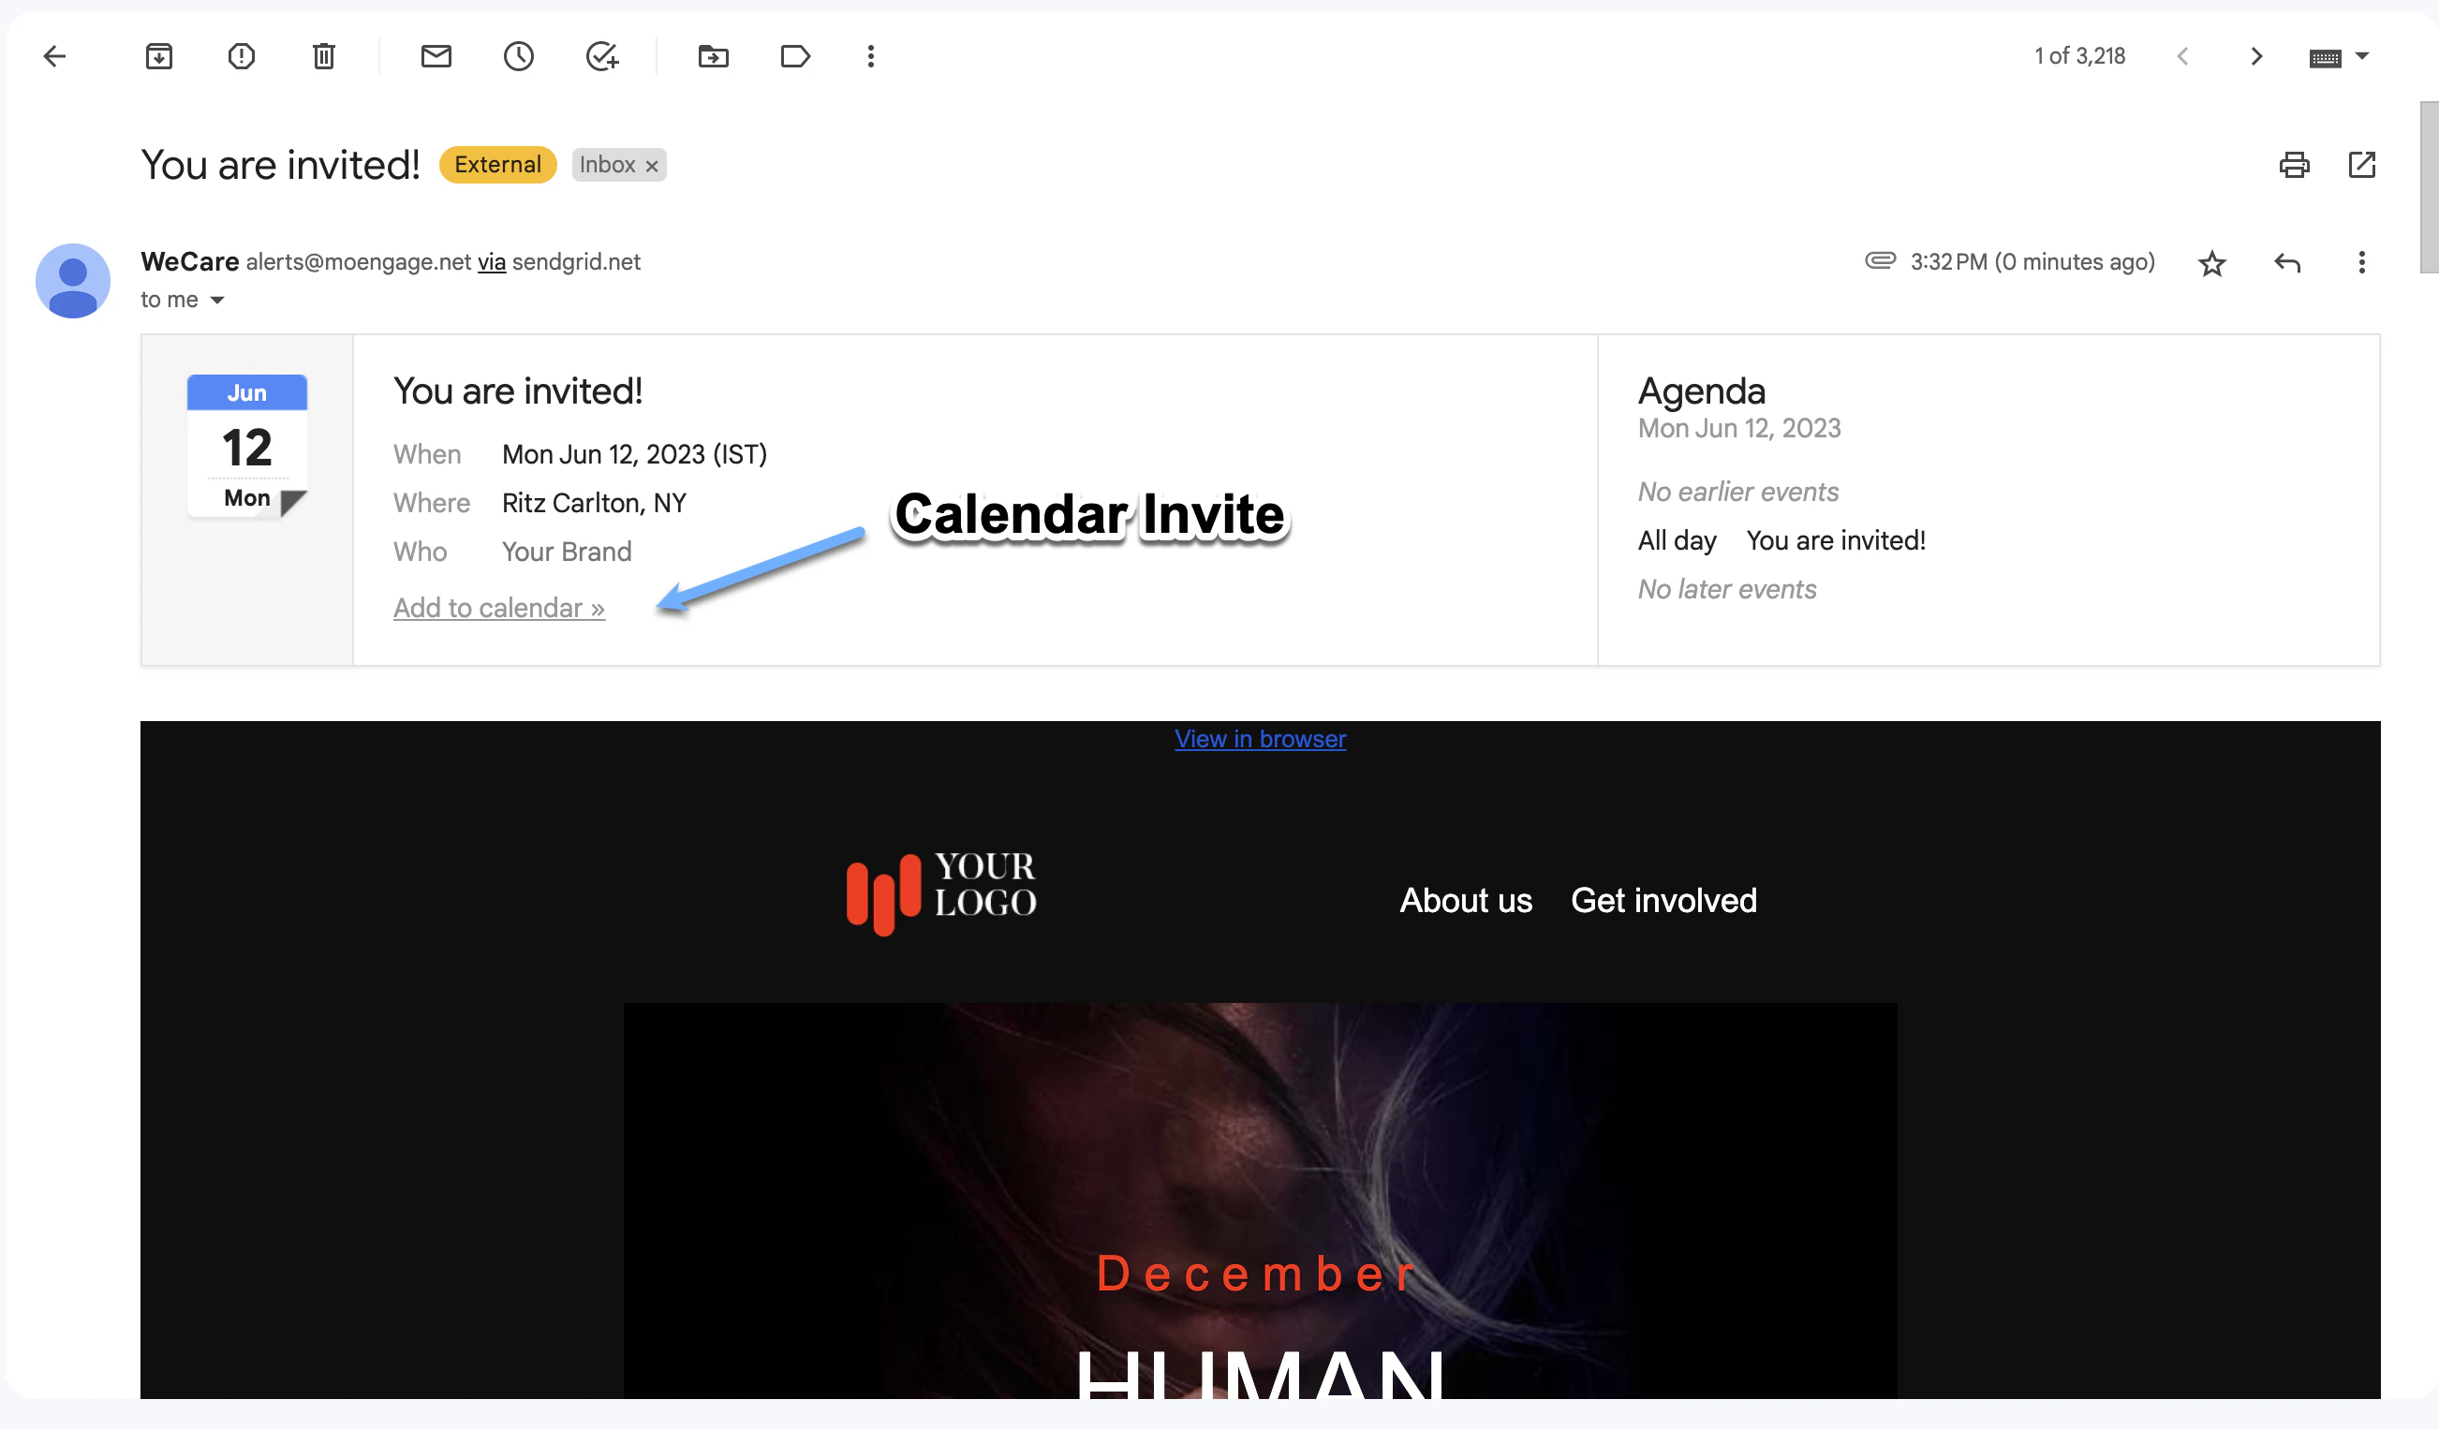The height and width of the screenshot is (1429, 2439).
Task: Delete the email with trash icon
Action: [324, 56]
